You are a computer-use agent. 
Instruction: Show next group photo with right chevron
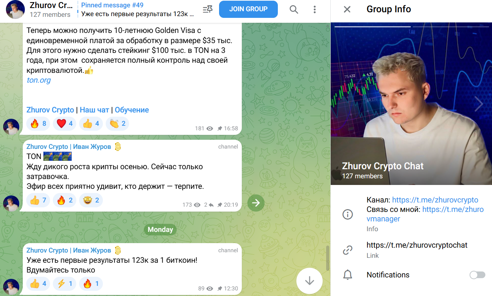coord(478,104)
